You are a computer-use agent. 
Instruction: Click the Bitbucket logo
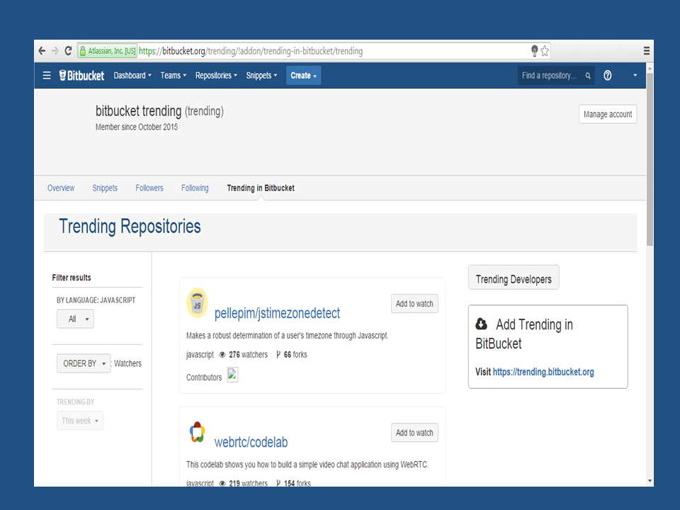click(x=81, y=76)
